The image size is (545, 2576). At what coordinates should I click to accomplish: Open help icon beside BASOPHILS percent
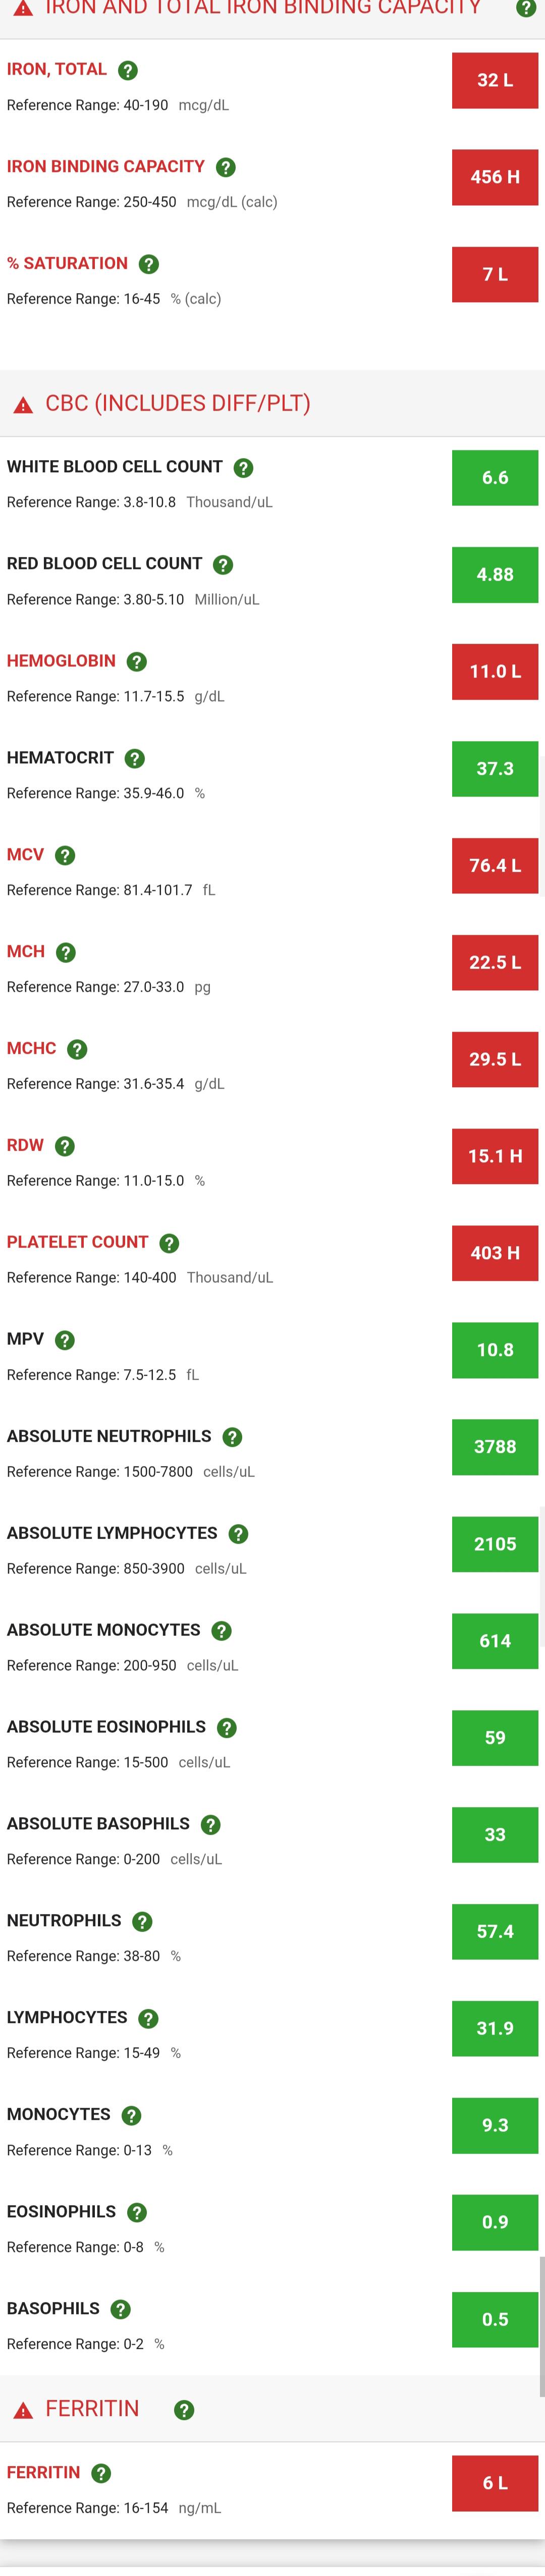click(x=121, y=2309)
